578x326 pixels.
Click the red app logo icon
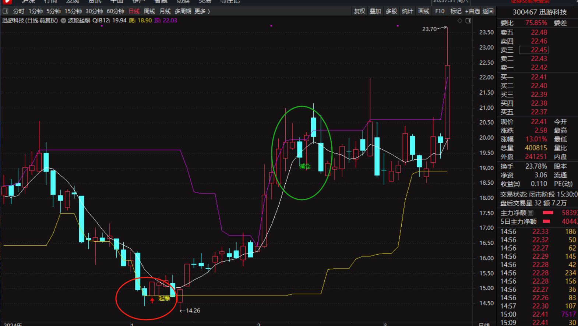click(x=6, y=1)
